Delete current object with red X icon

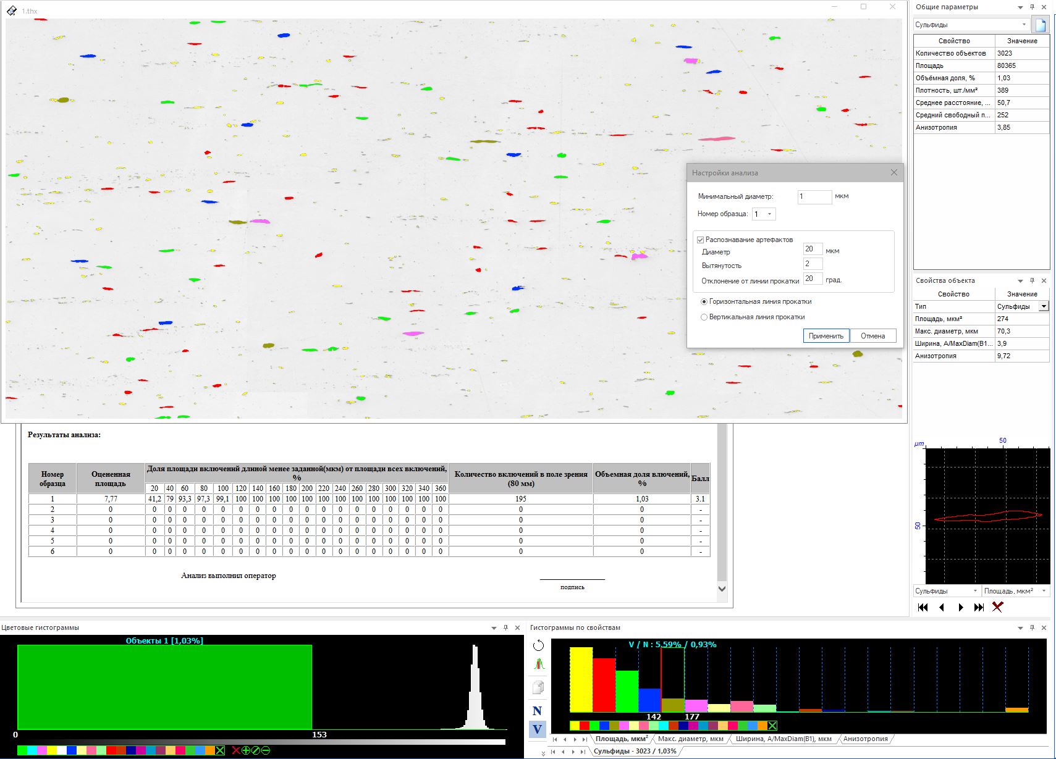tap(997, 607)
